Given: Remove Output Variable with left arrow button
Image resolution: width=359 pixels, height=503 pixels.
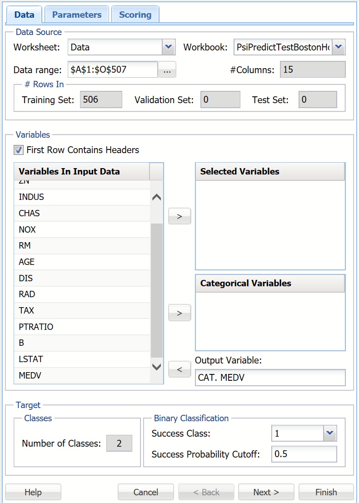Looking at the screenshot, I should tap(179, 369).
